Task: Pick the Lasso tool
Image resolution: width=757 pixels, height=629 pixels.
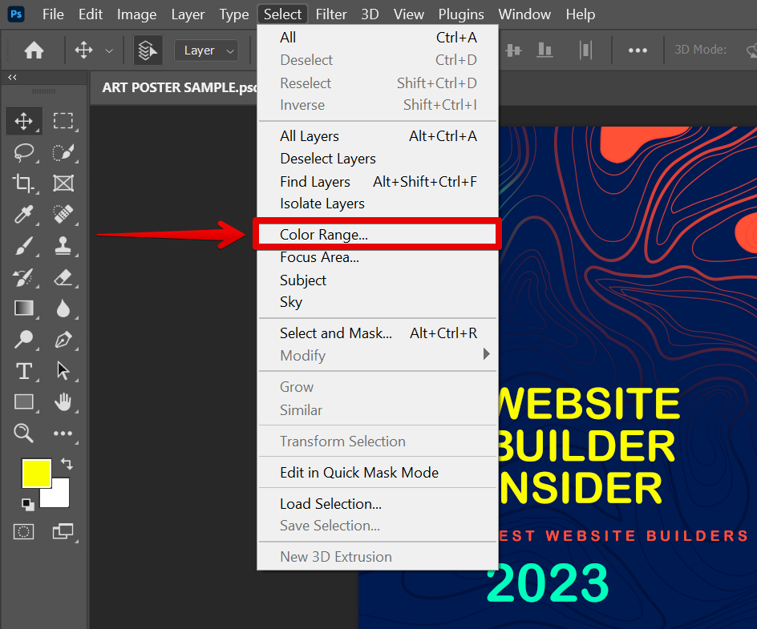Action: (23, 152)
